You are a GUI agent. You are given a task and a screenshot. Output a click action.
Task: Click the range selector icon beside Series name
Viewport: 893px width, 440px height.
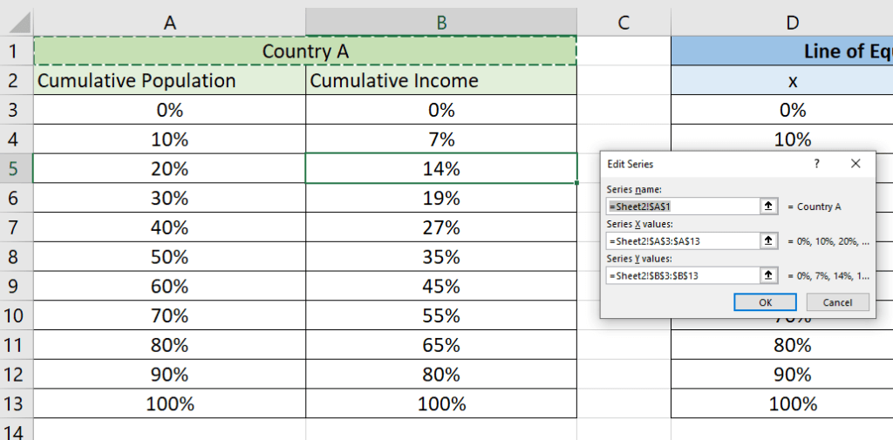pos(768,206)
